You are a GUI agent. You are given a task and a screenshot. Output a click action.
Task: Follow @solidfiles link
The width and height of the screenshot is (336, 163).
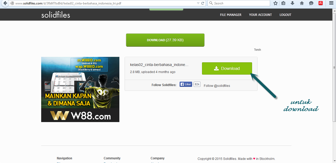tap(217, 86)
